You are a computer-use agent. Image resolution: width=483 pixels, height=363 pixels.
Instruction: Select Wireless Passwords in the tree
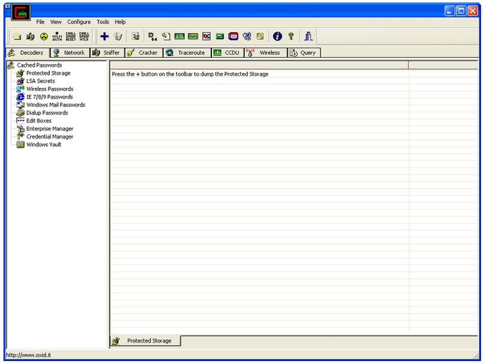[x=49, y=89]
